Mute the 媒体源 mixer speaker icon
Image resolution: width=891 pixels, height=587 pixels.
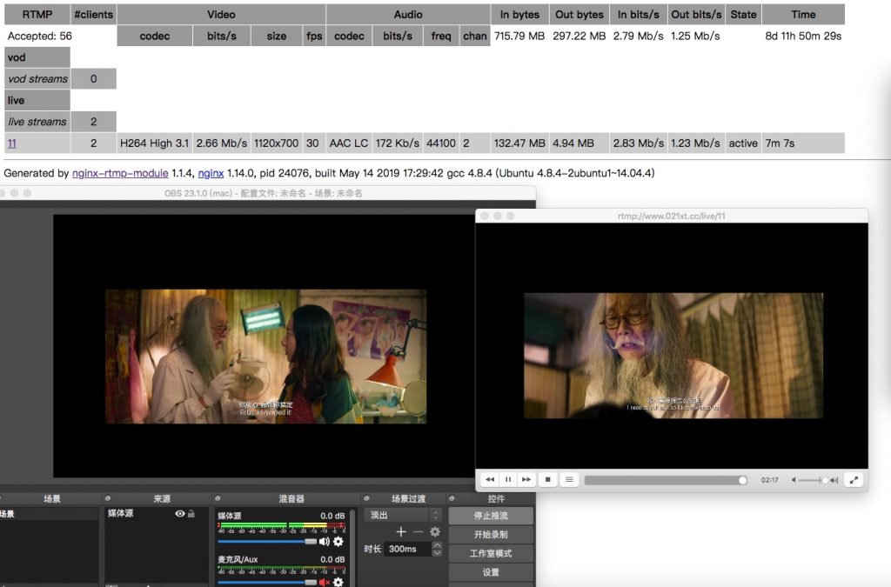[325, 542]
